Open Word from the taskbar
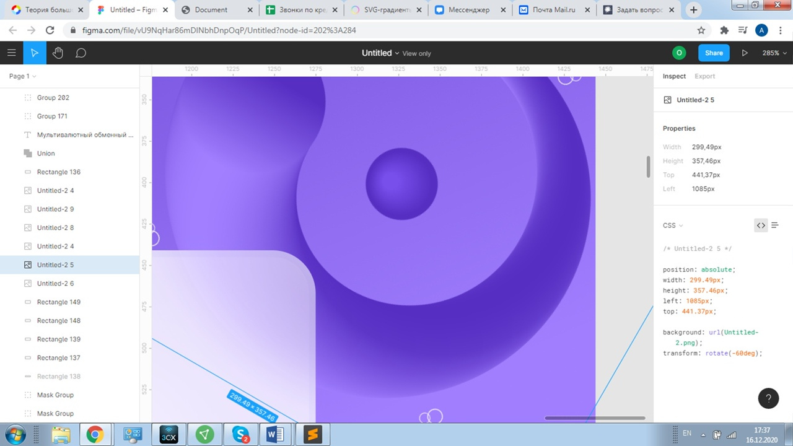Image resolution: width=793 pixels, height=446 pixels. click(x=274, y=435)
